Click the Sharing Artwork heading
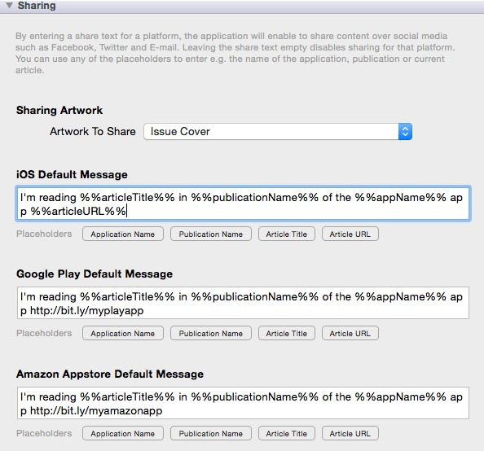The height and width of the screenshot is (451, 484). pos(59,110)
